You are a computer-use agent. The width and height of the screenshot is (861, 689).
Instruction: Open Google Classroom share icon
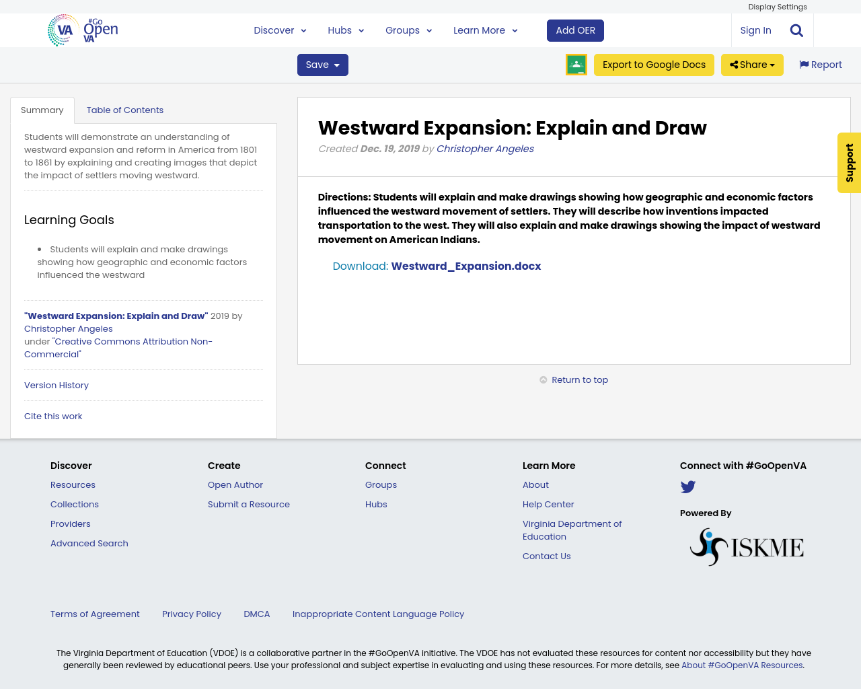click(x=576, y=65)
